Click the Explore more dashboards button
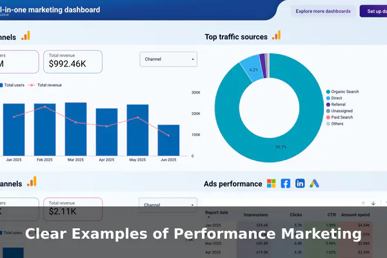Image resolution: width=387 pixels, height=258 pixels. (x=323, y=11)
